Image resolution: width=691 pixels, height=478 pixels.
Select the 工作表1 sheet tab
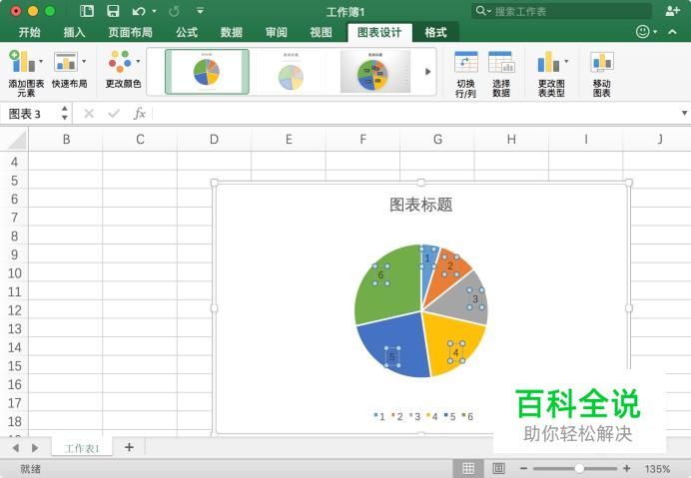[x=82, y=448]
